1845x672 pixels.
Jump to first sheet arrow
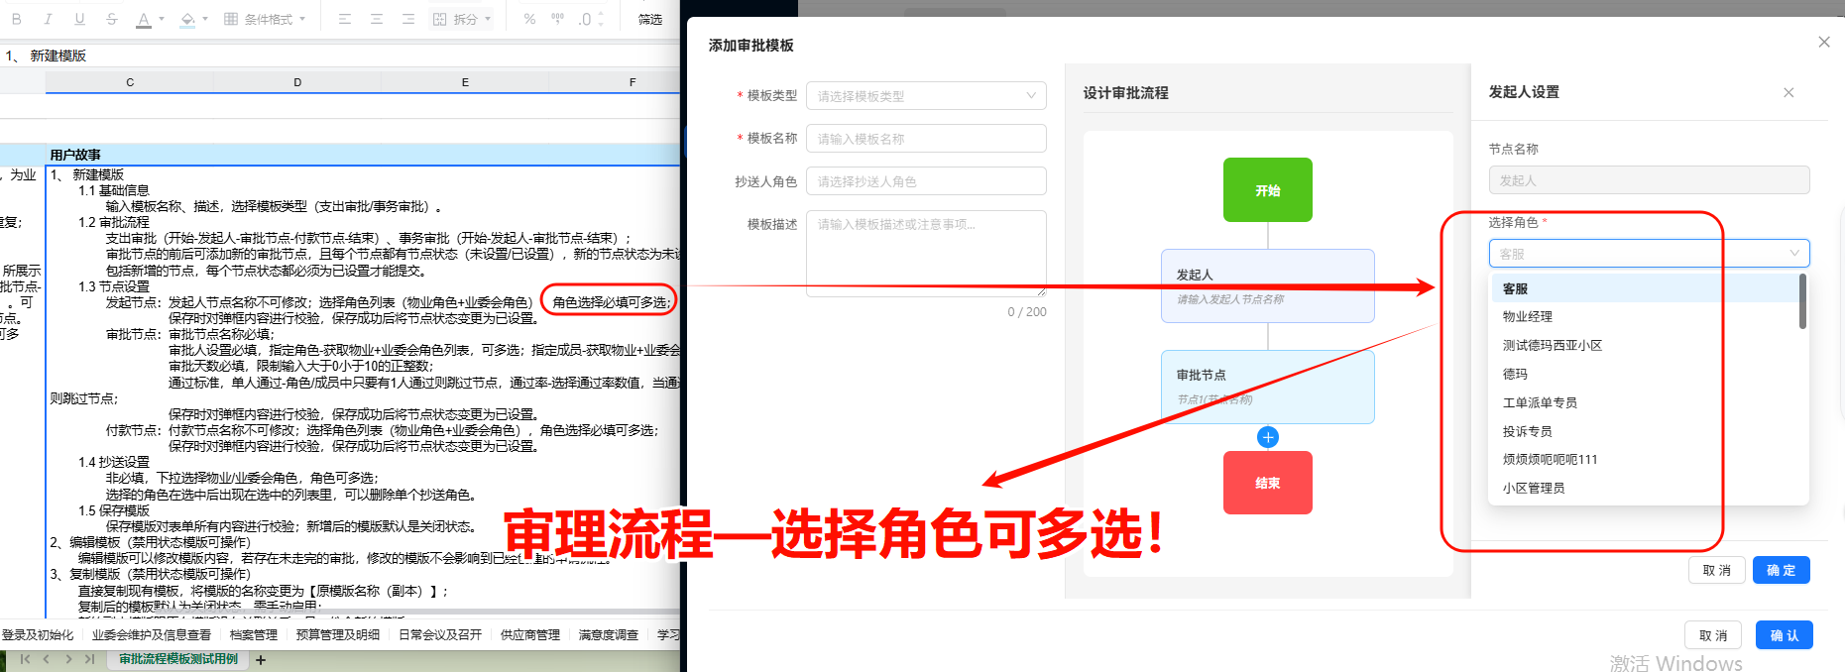click(25, 659)
